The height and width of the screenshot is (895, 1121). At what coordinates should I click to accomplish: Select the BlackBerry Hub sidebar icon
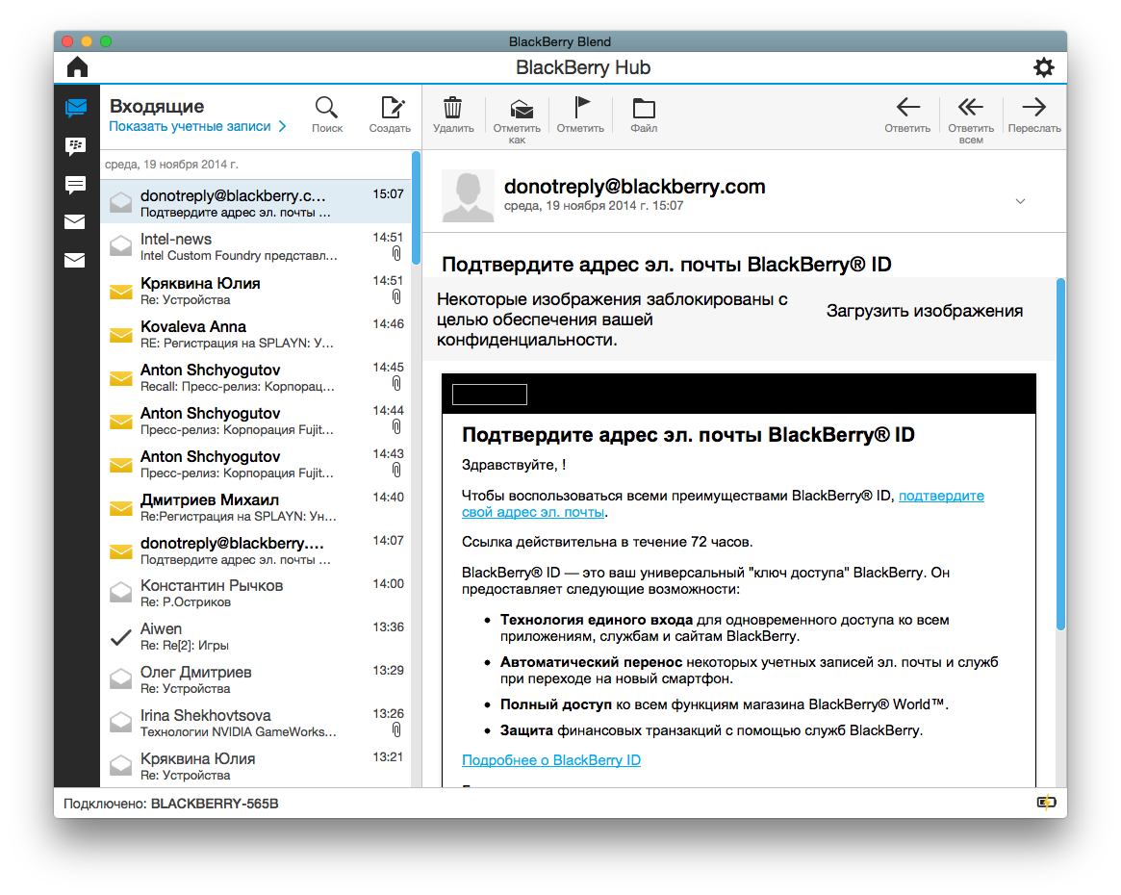(75, 108)
